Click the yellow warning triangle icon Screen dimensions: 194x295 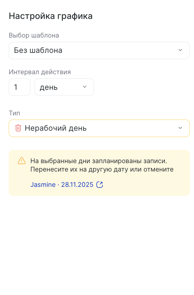click(22, 161)
